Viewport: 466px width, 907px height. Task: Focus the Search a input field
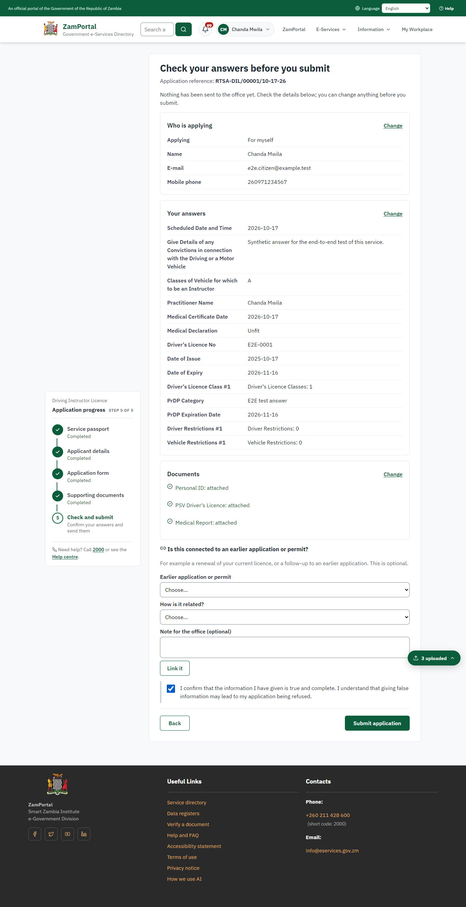click(x=157, y=29)
